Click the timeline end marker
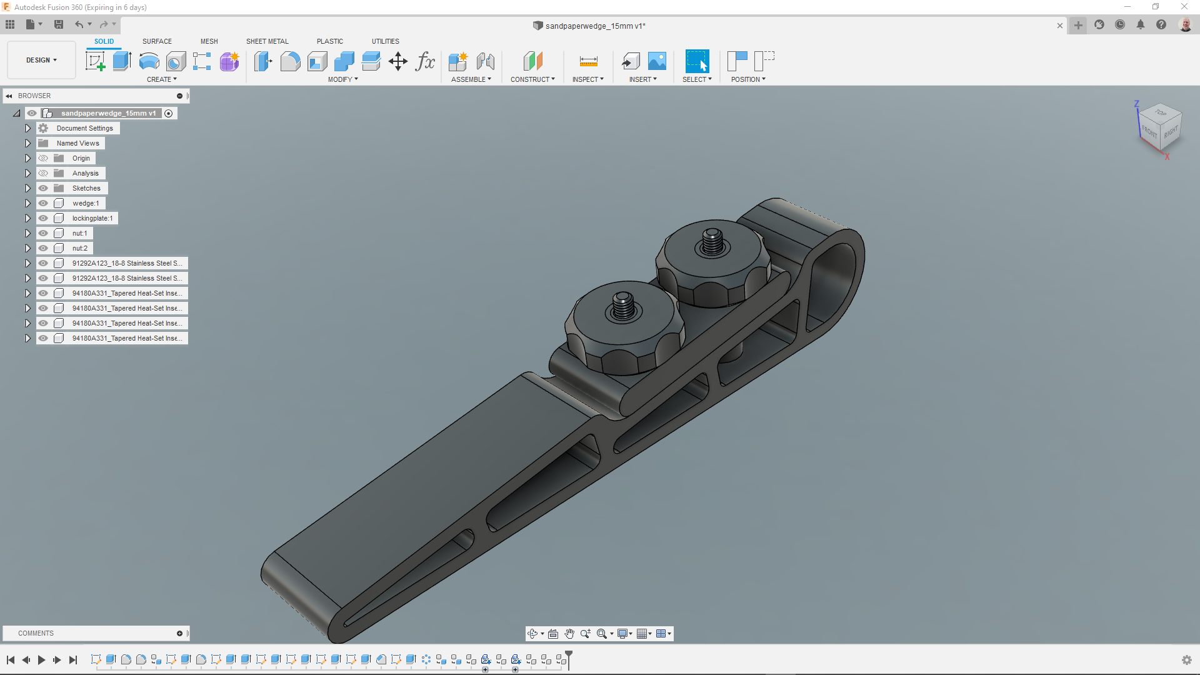 (x=569, y=659)
